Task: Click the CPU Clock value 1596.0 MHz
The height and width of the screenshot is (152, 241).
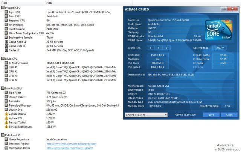Action: [x=157, y=55]
